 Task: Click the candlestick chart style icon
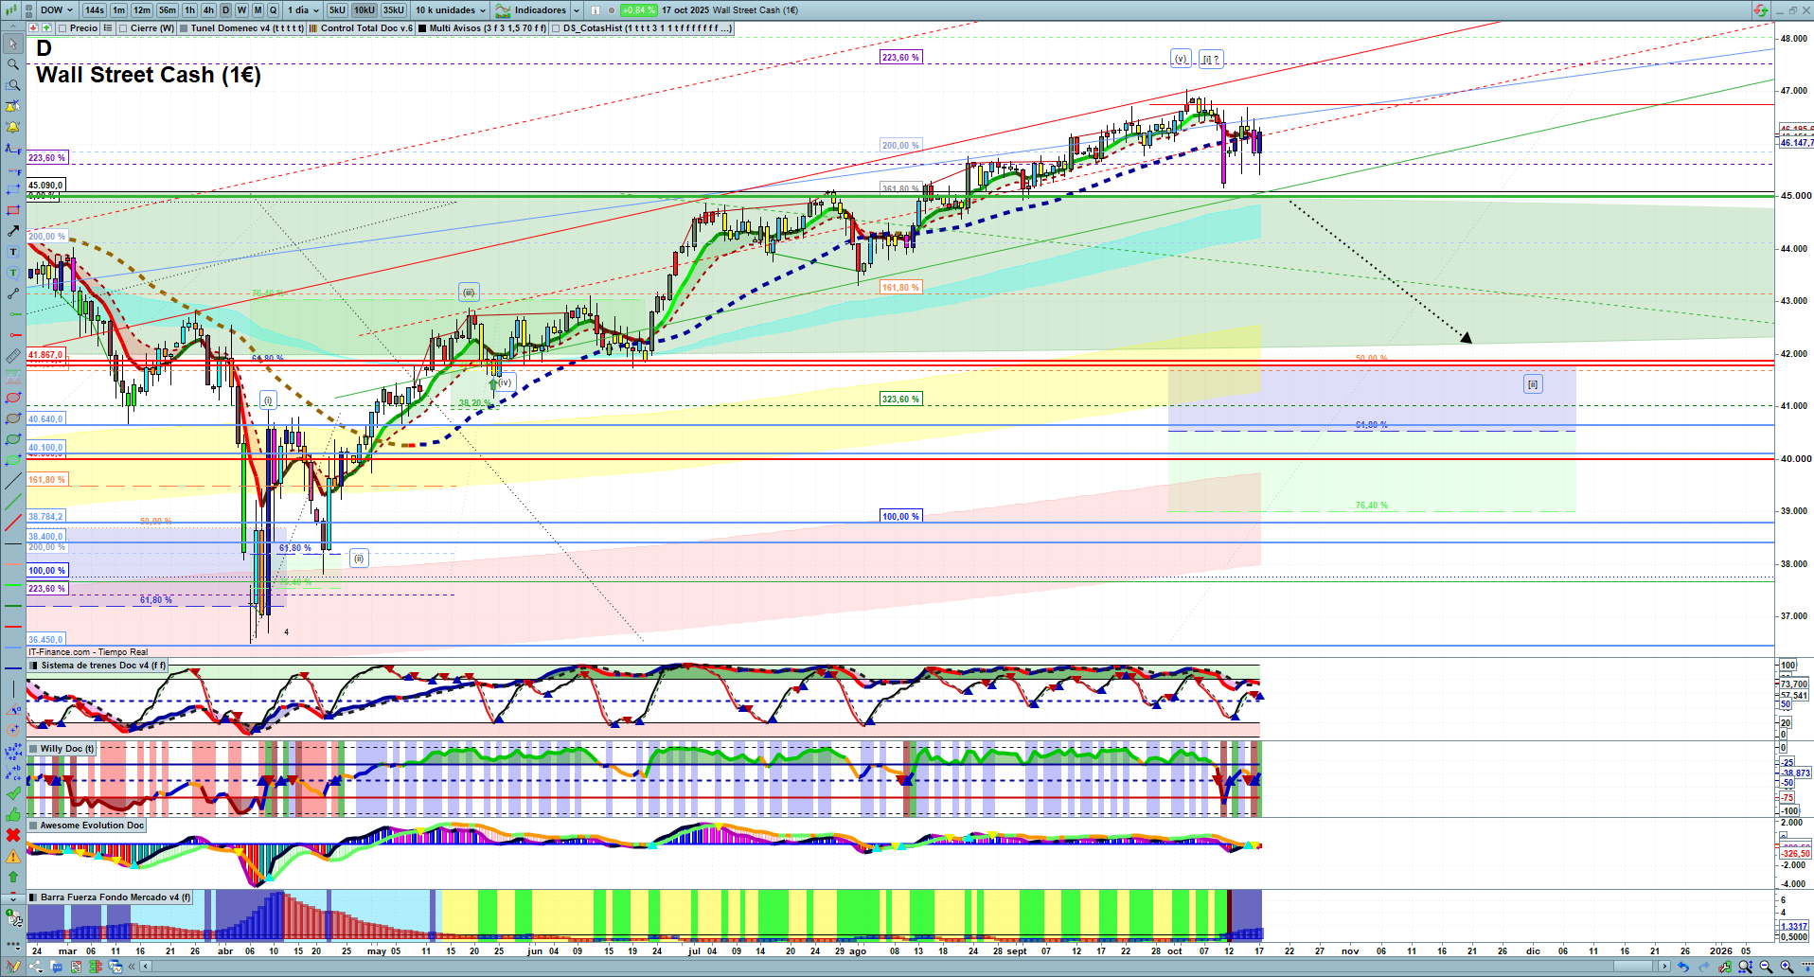tap(9, 10)
